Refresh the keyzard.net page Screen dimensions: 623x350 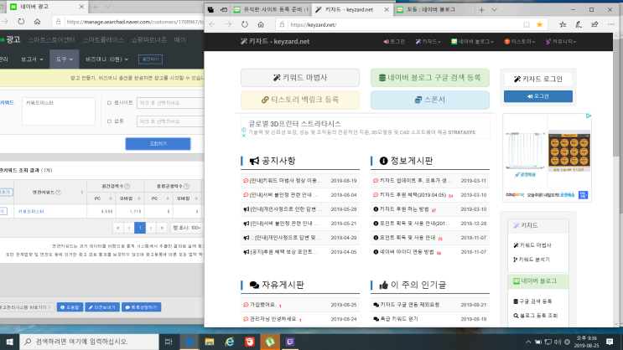[x=244, y=24]
